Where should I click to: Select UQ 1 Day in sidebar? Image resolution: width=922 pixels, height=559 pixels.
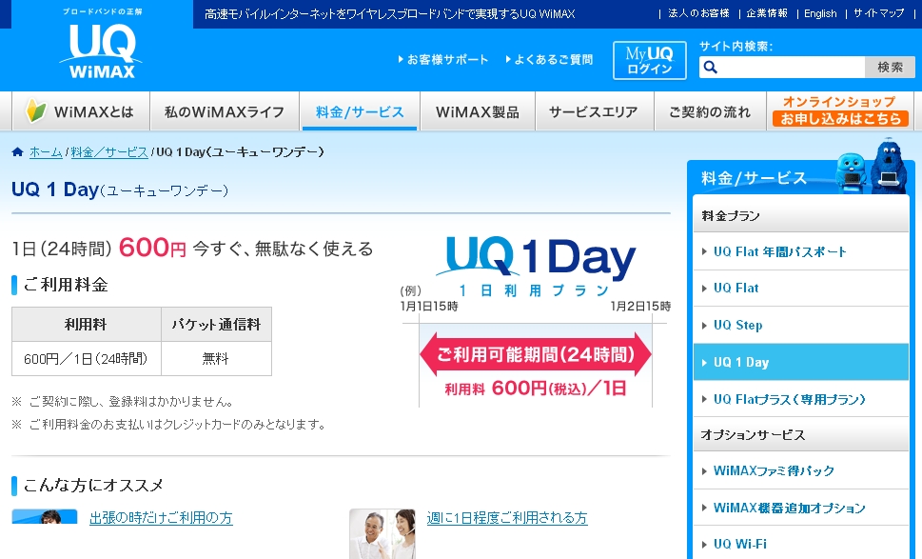point(801,362)
